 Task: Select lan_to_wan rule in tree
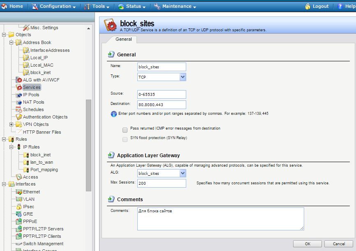[42, 162]
